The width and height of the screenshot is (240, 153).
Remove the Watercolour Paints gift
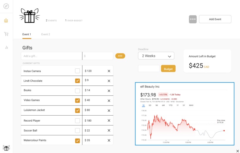(109, 140)
